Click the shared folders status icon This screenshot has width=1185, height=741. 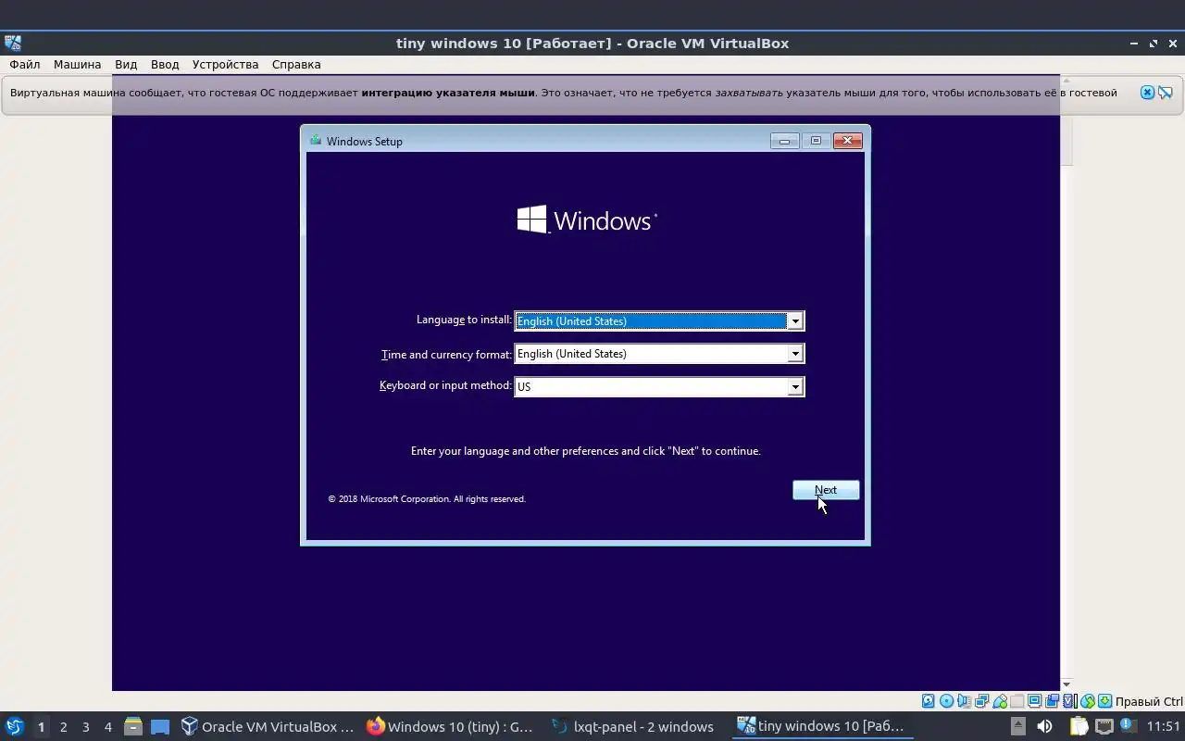(x=1017, y=701)
